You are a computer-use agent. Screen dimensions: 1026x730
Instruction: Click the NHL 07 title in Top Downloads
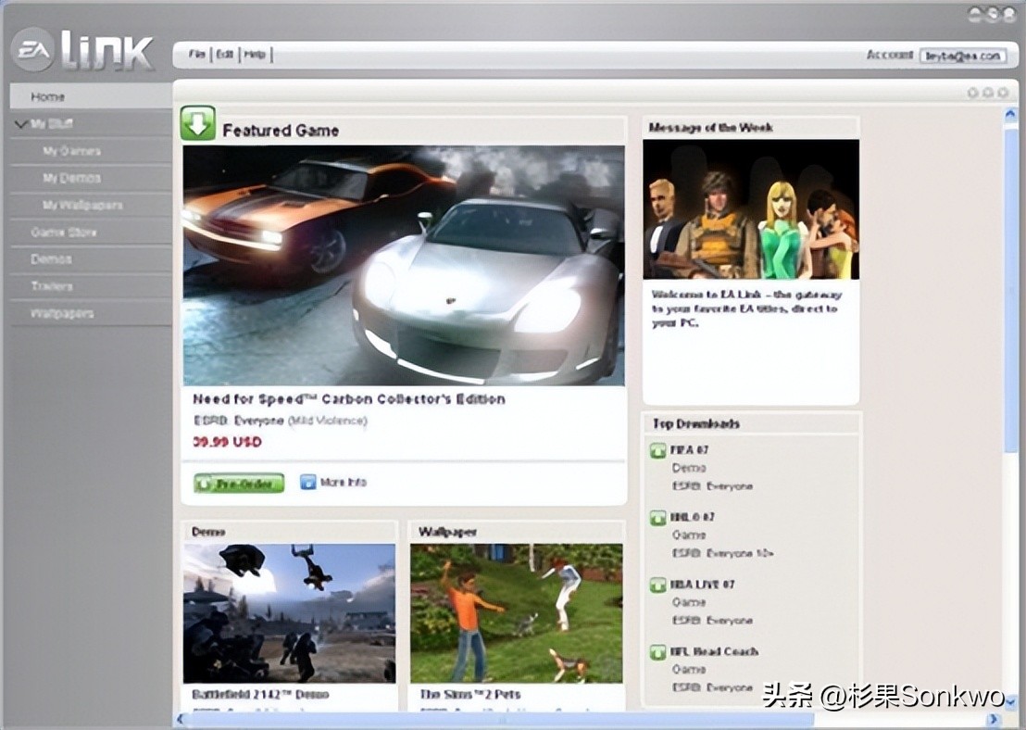click(x=693, y=517)
